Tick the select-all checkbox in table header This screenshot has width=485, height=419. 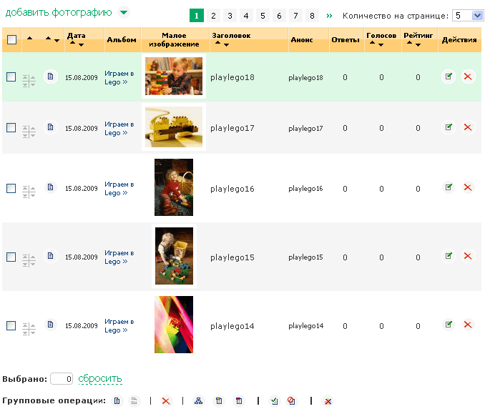(11, 40)
